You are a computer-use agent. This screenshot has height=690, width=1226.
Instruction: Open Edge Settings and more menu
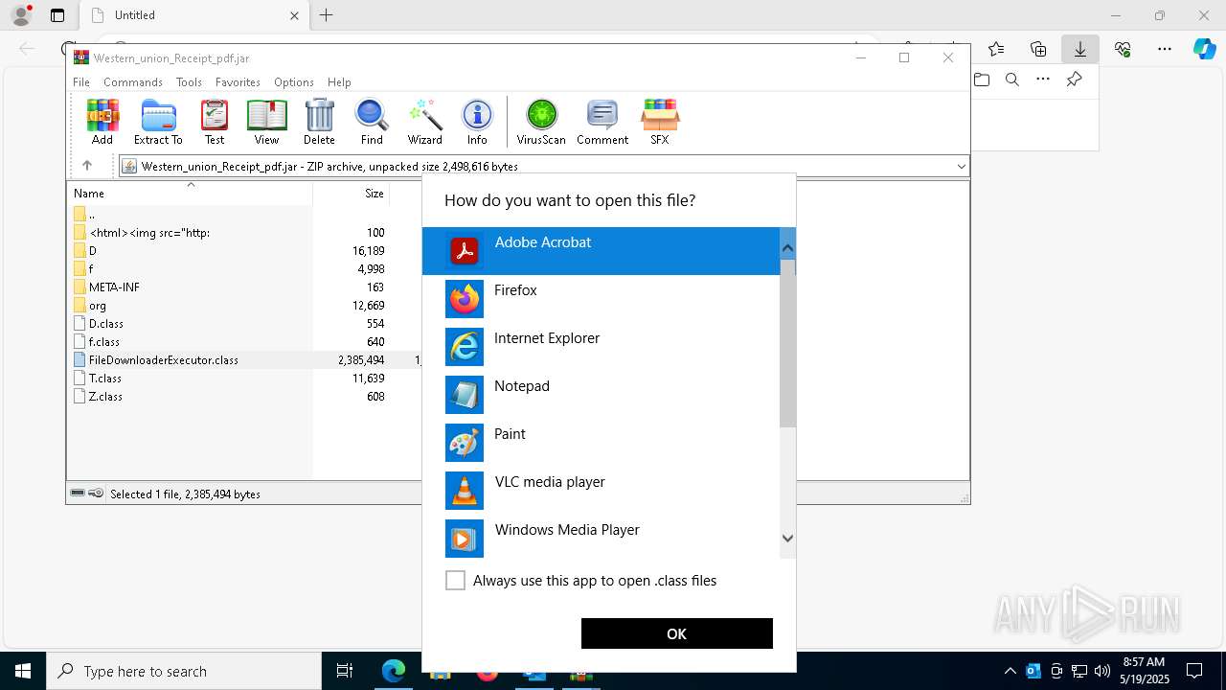point(1165,49)
